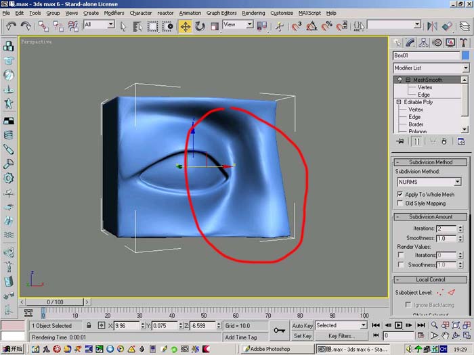Click Configure Modifier Sets icon
The height and width of the screenshot is (355, 474).
pyautogui.click(x=461, y=141)
